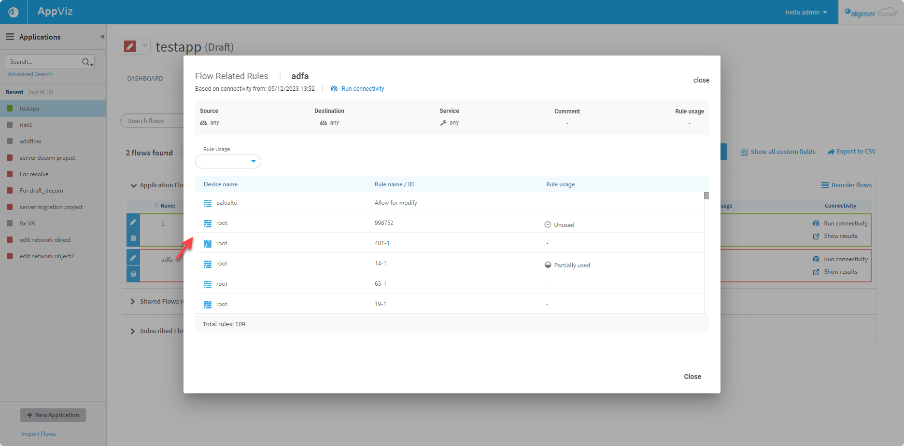Screen dimensions: 904x446
Task: Click the New Application button
Action: [53, 415]
